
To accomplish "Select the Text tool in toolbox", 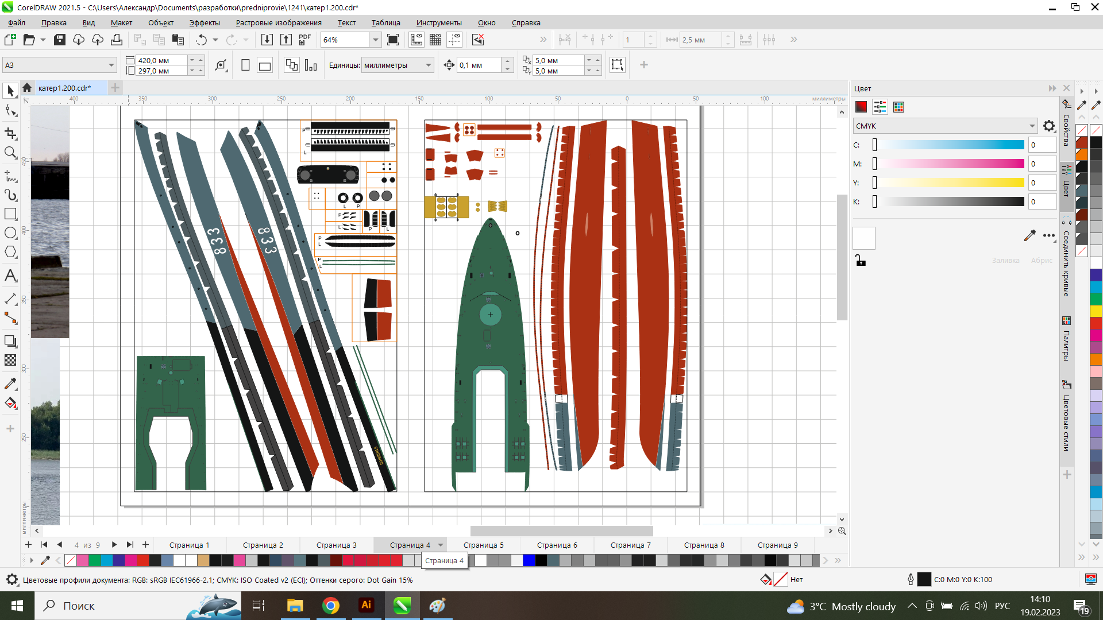I will tap(10, 276).
